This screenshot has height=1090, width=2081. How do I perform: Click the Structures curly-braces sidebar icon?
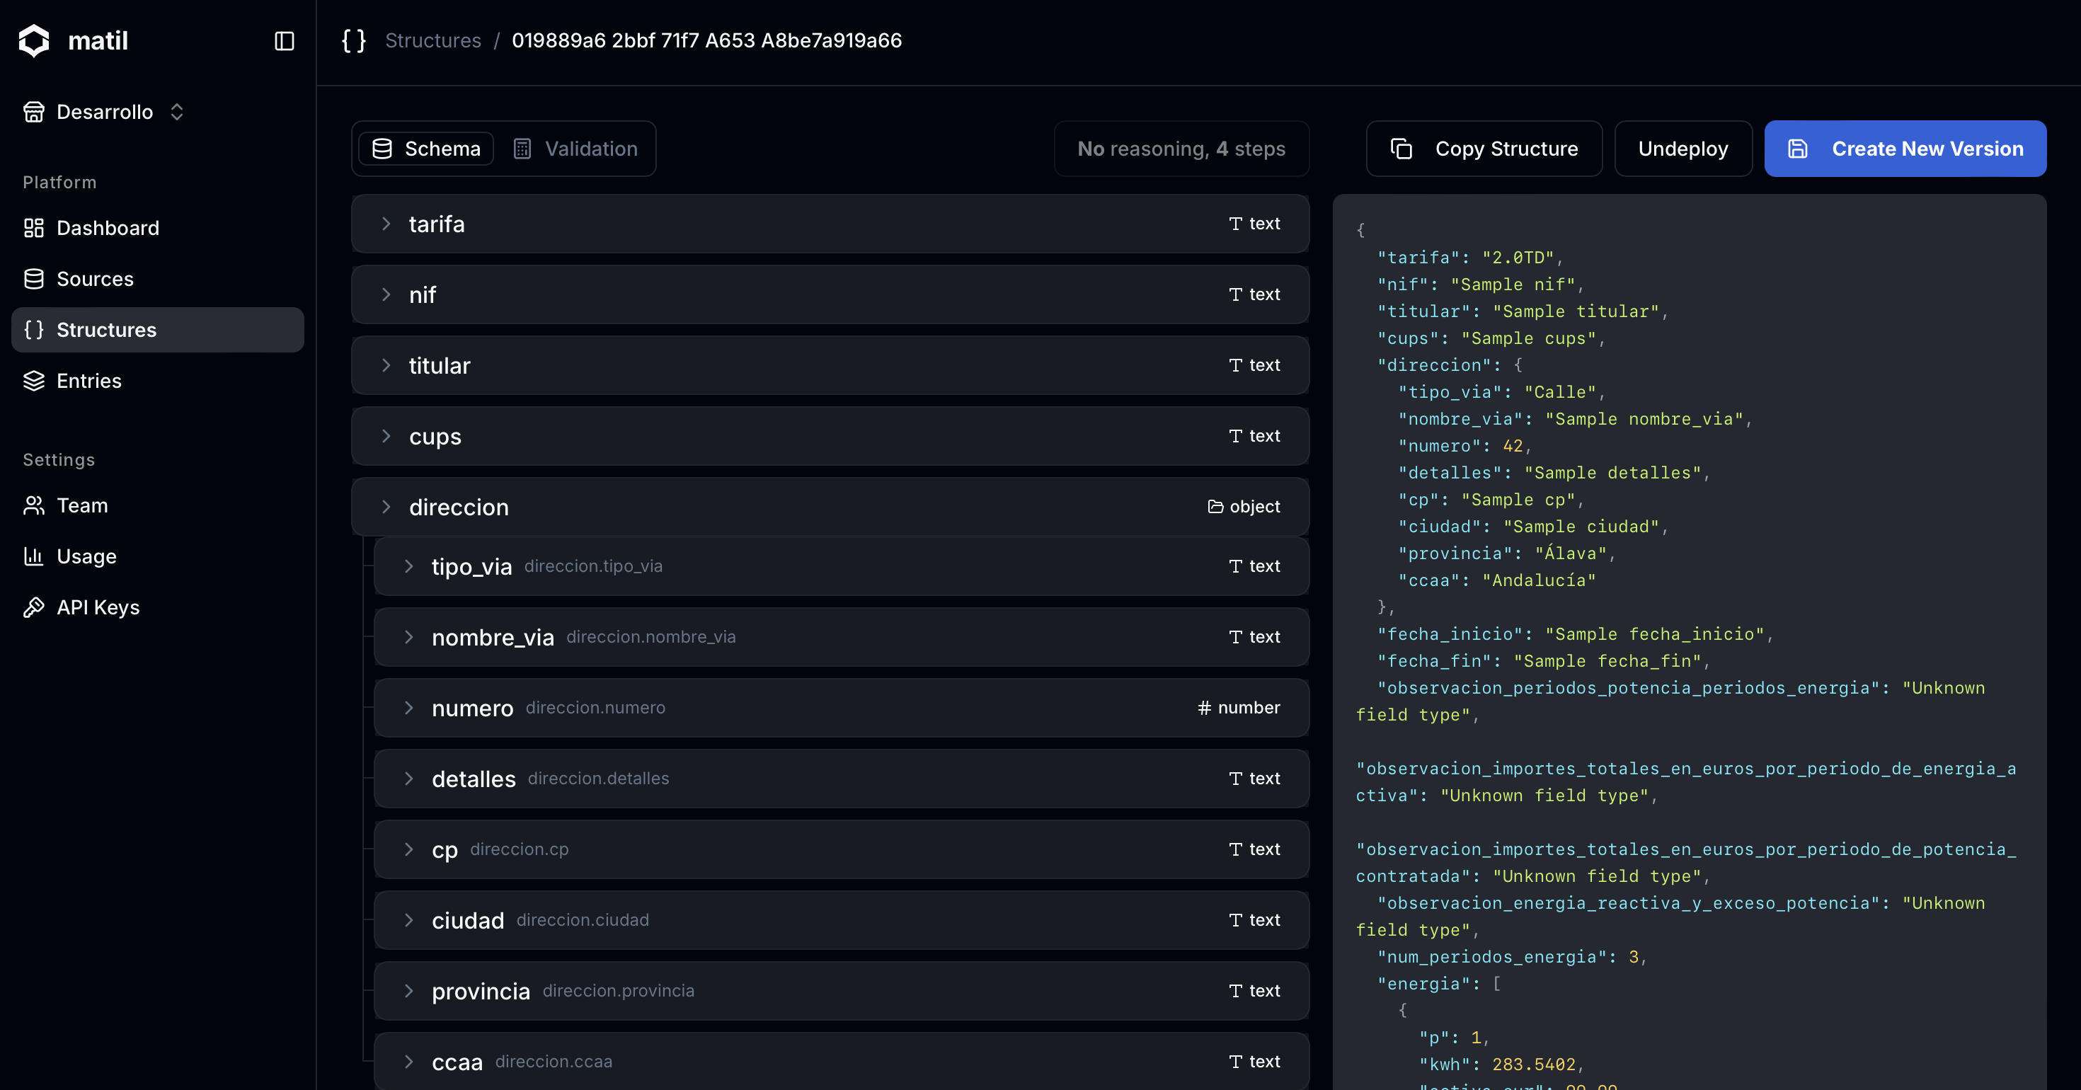(34, 330)
